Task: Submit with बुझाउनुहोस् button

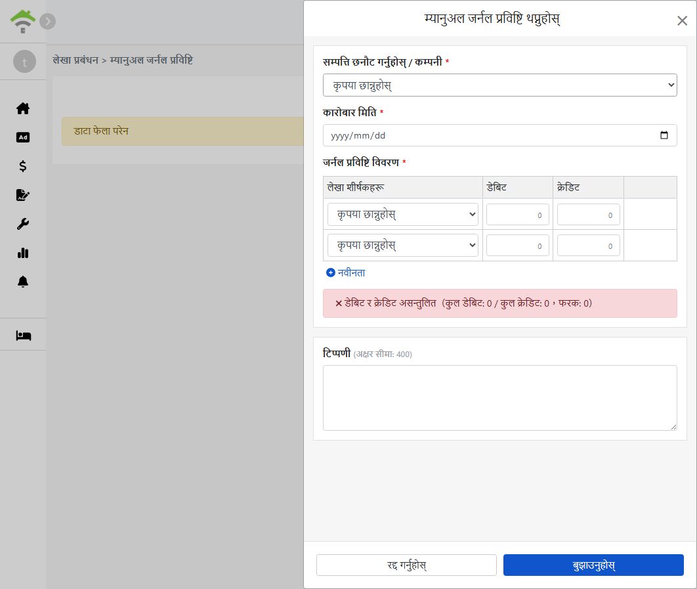Action: 593,565
